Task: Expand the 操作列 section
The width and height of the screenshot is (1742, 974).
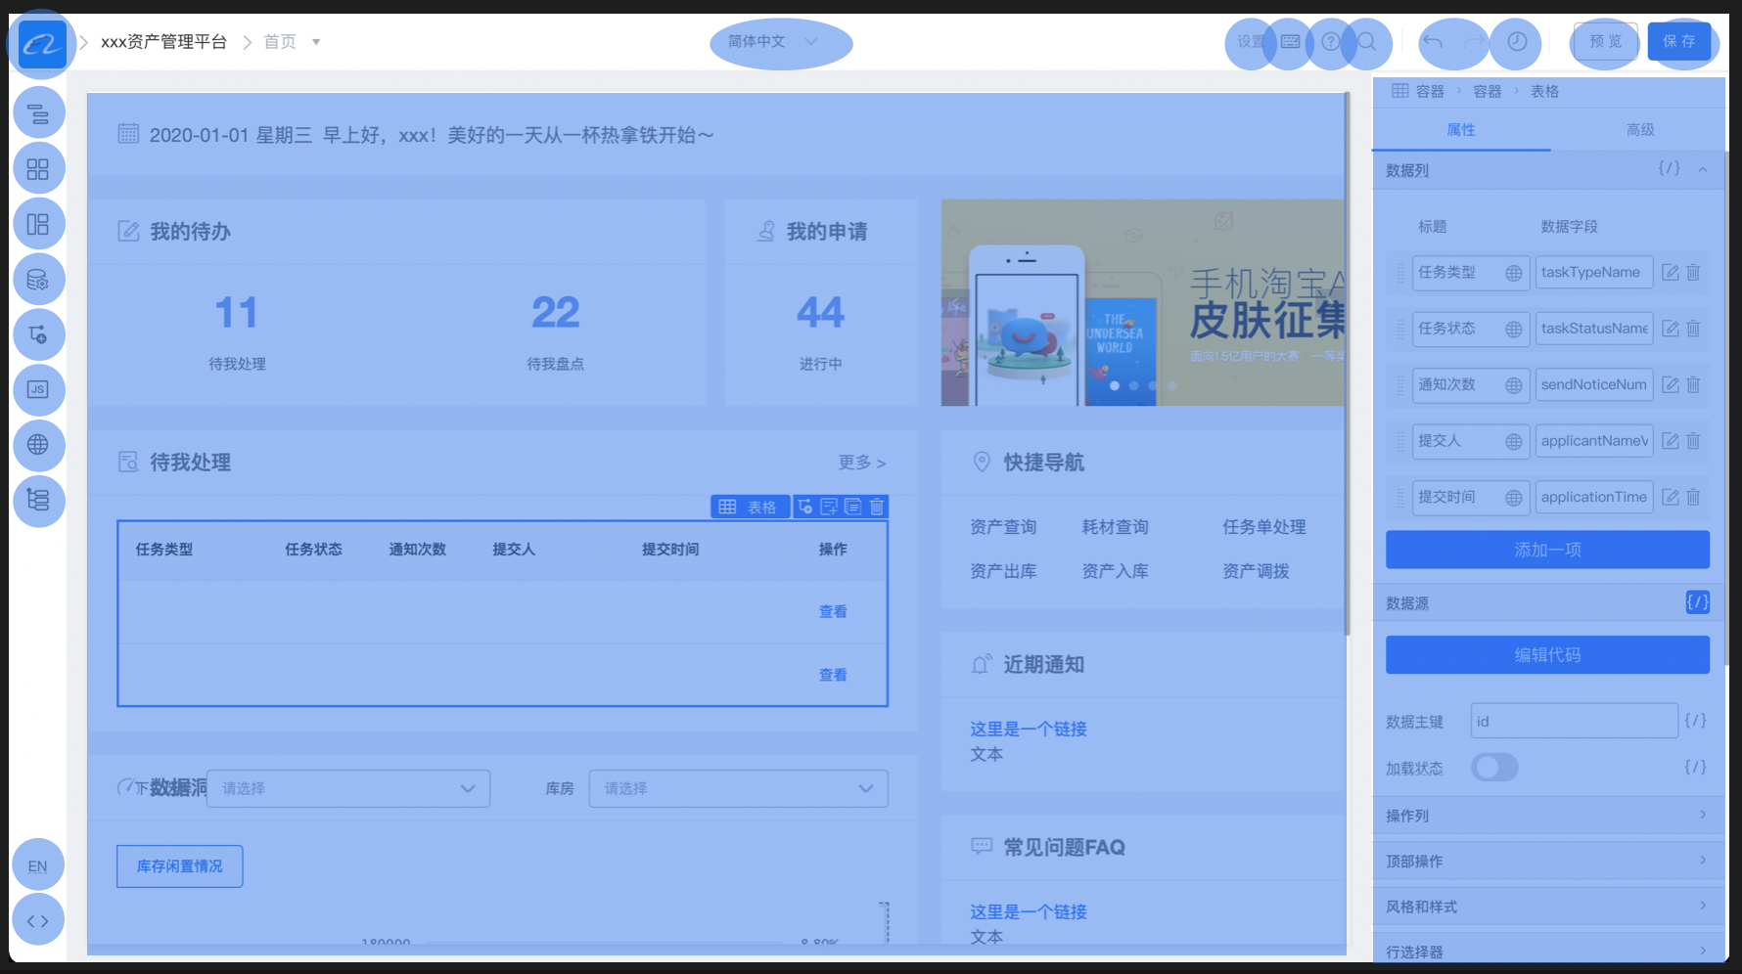Action: click(1549, 816)
